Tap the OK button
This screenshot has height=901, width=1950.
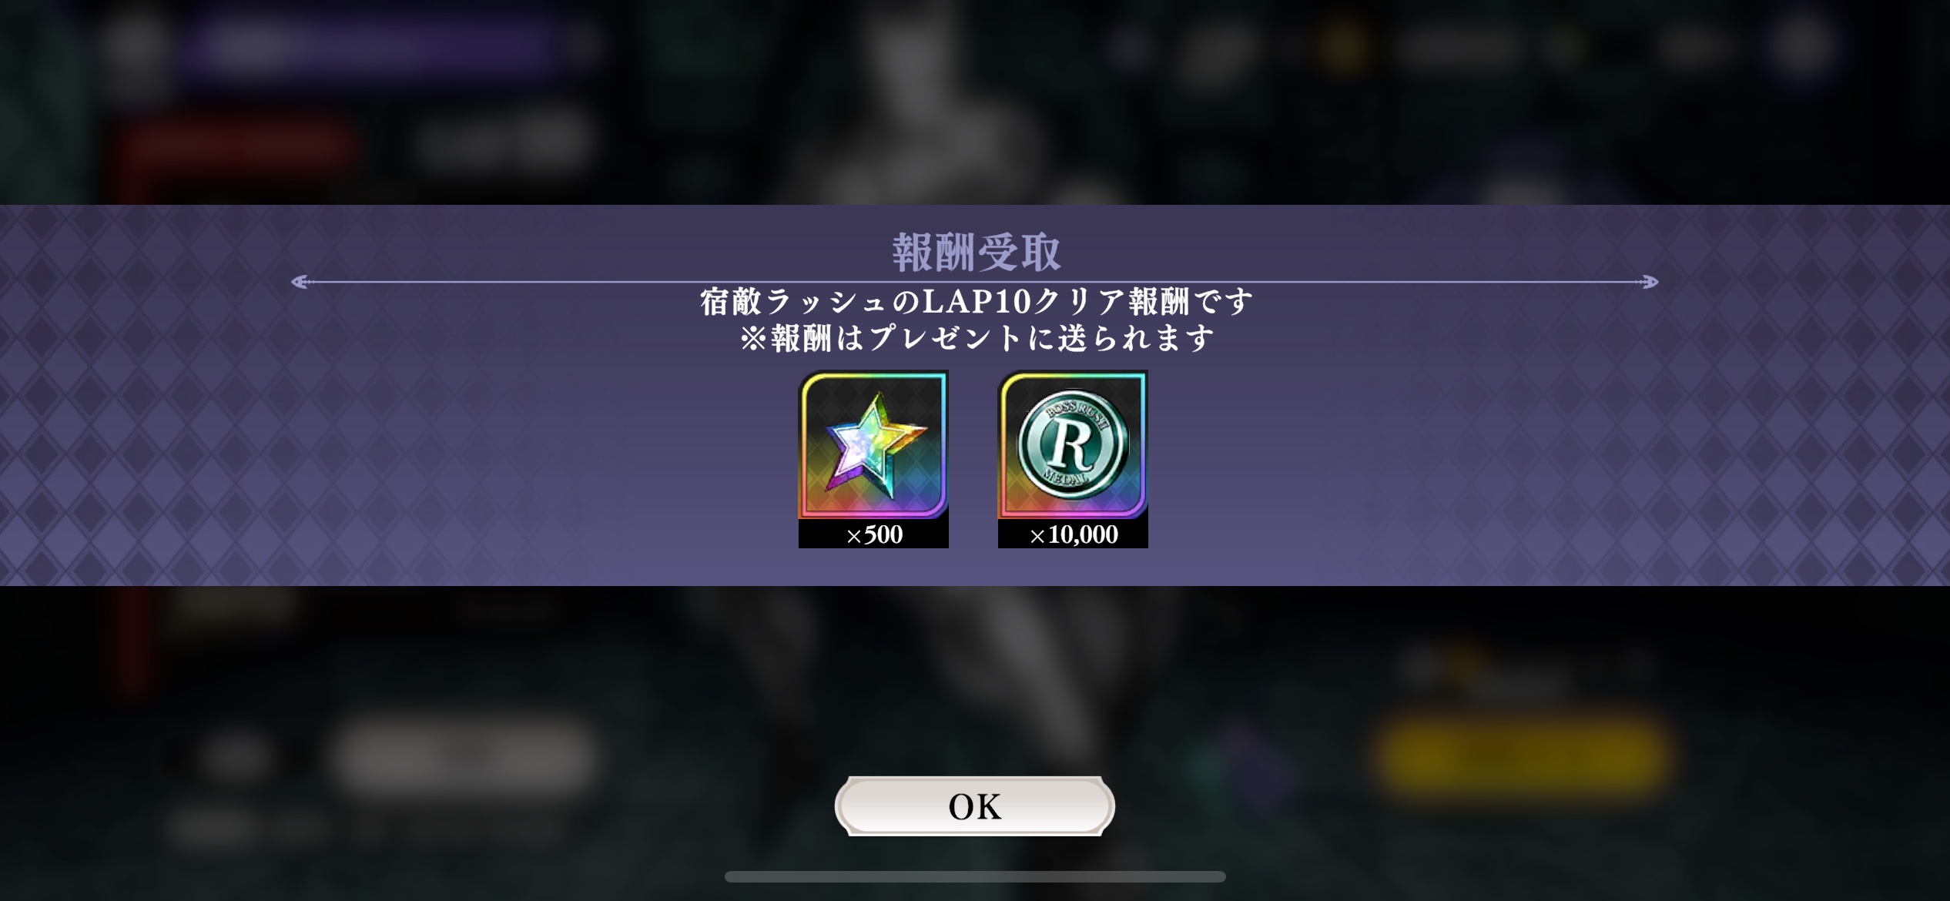[974, 806]
